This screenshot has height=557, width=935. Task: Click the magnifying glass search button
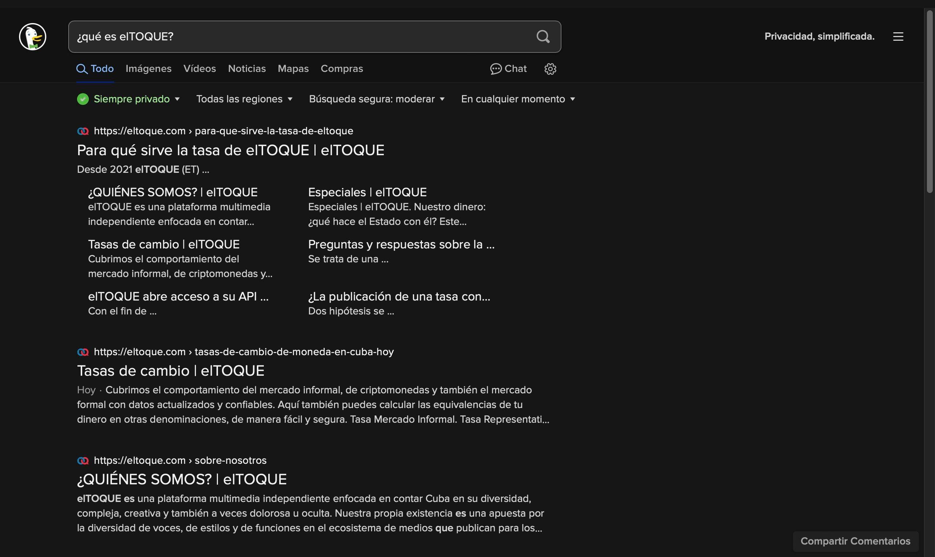[543, 36]
